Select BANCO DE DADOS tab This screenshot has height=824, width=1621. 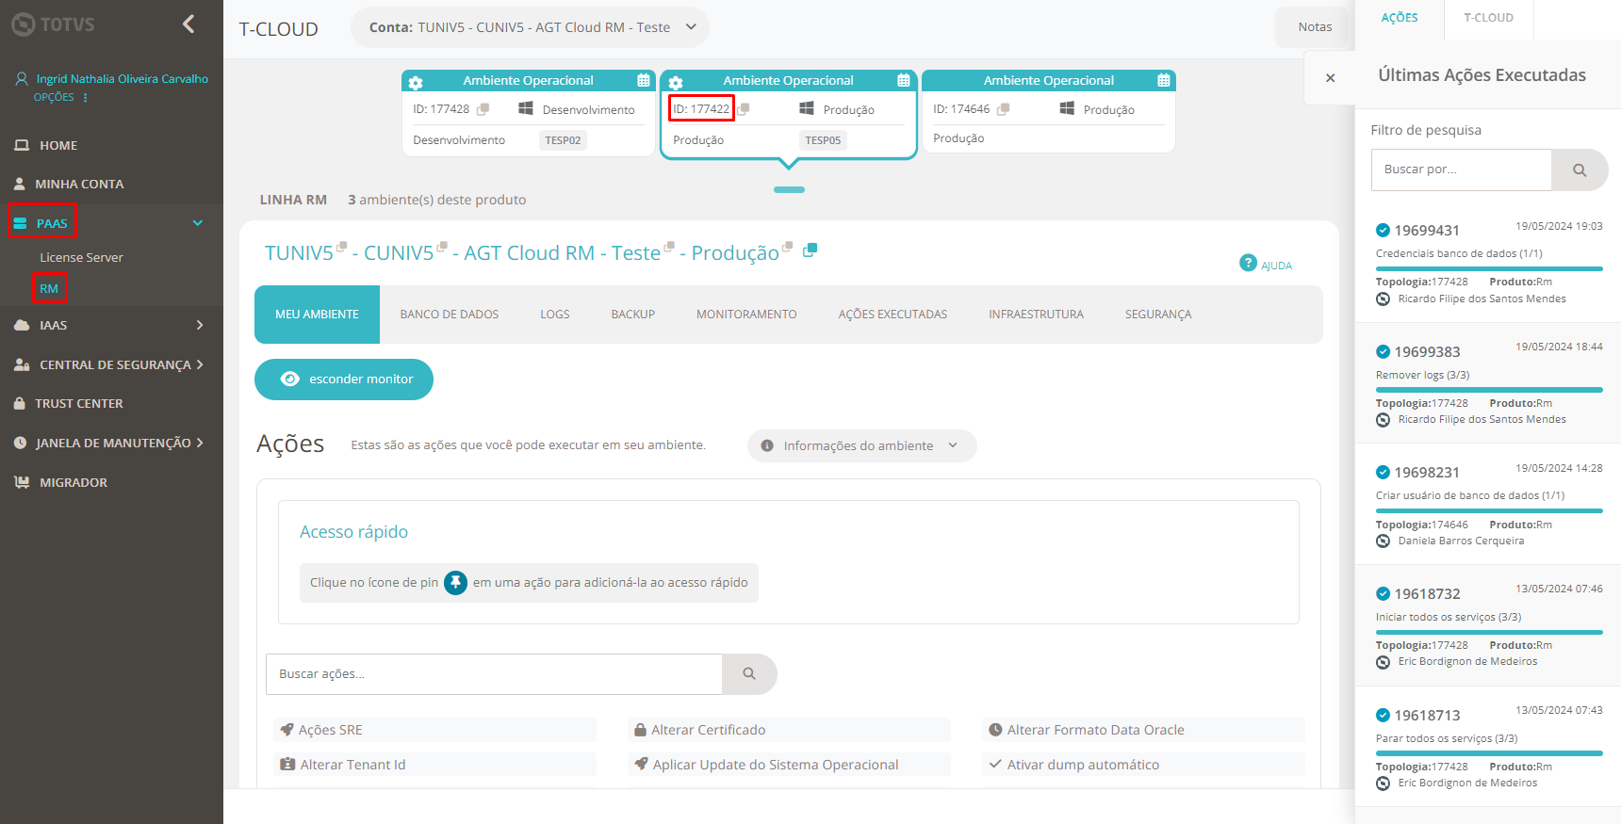click(x=449, y=315)
